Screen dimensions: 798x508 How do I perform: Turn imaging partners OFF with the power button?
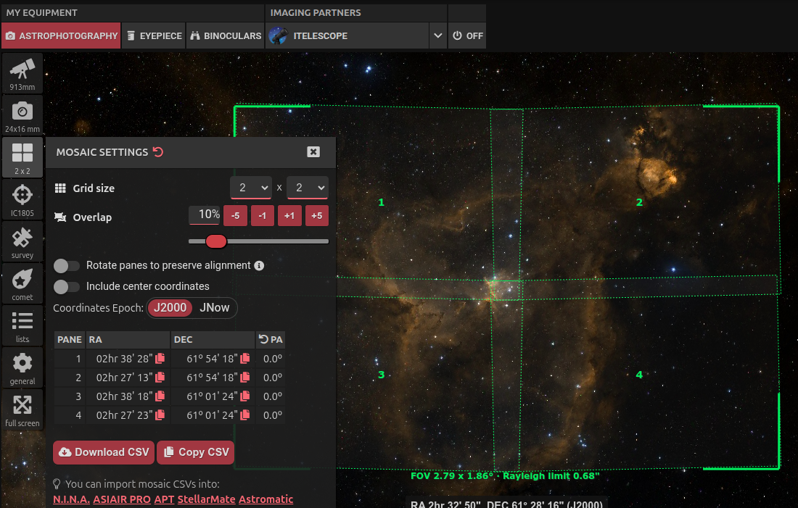467,36
